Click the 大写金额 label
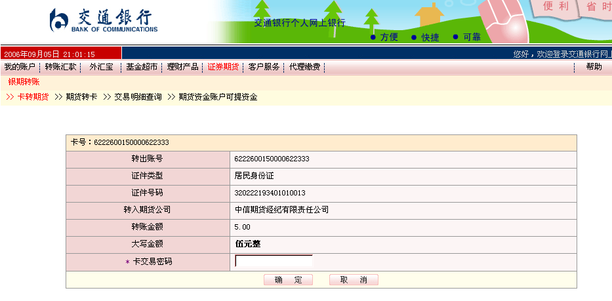Screen dimensions: 612x301 pos(147,245)
